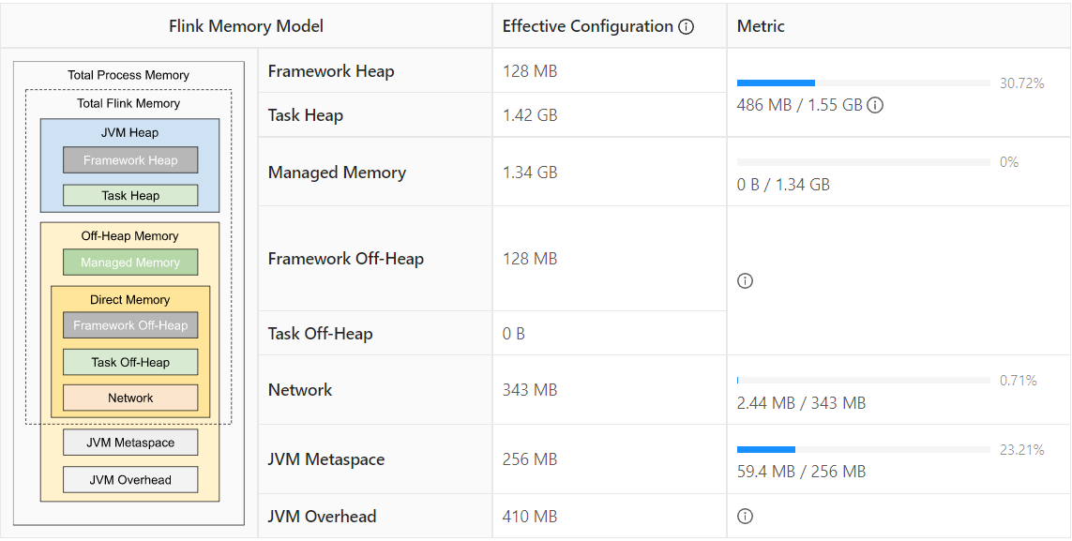The width and height of the screenshot is (1072, 541).
Task: Click info icon in JVM Overhead metric row
Action: [x=746, y=516]
